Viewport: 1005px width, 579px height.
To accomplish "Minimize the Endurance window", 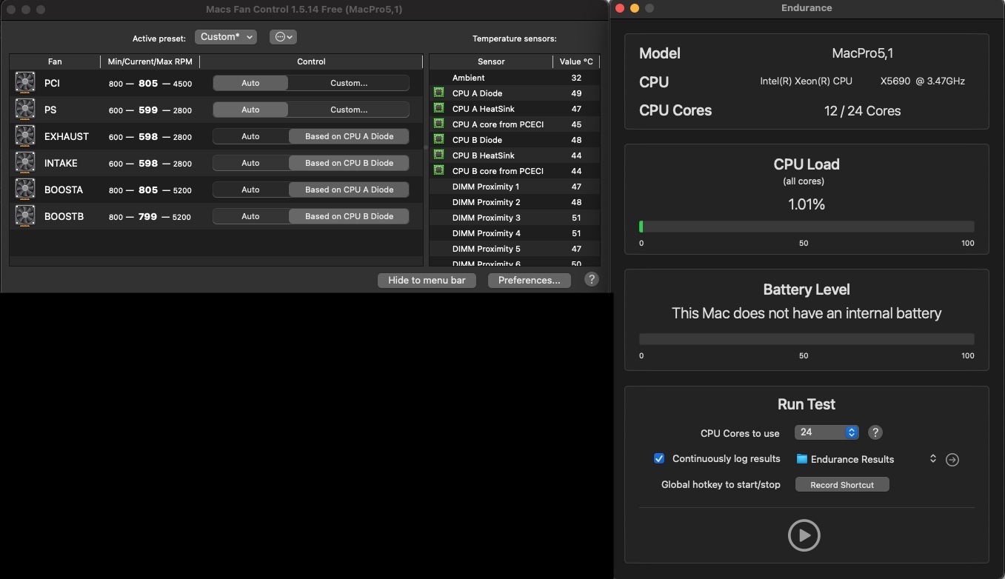I will pos(635,8).
